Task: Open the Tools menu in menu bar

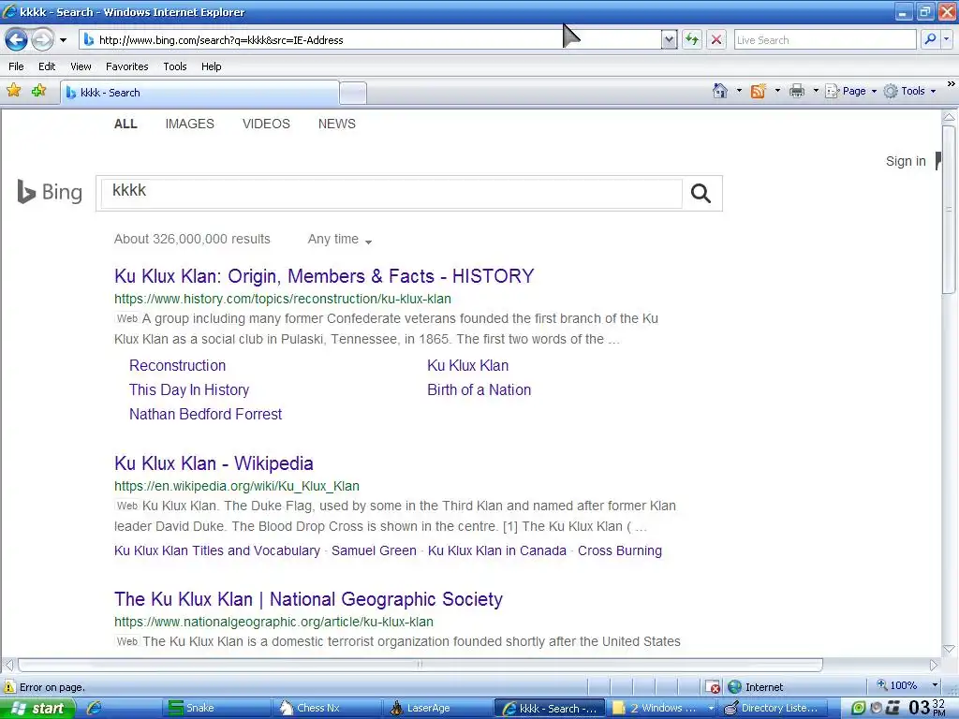Action: [175, 66]
